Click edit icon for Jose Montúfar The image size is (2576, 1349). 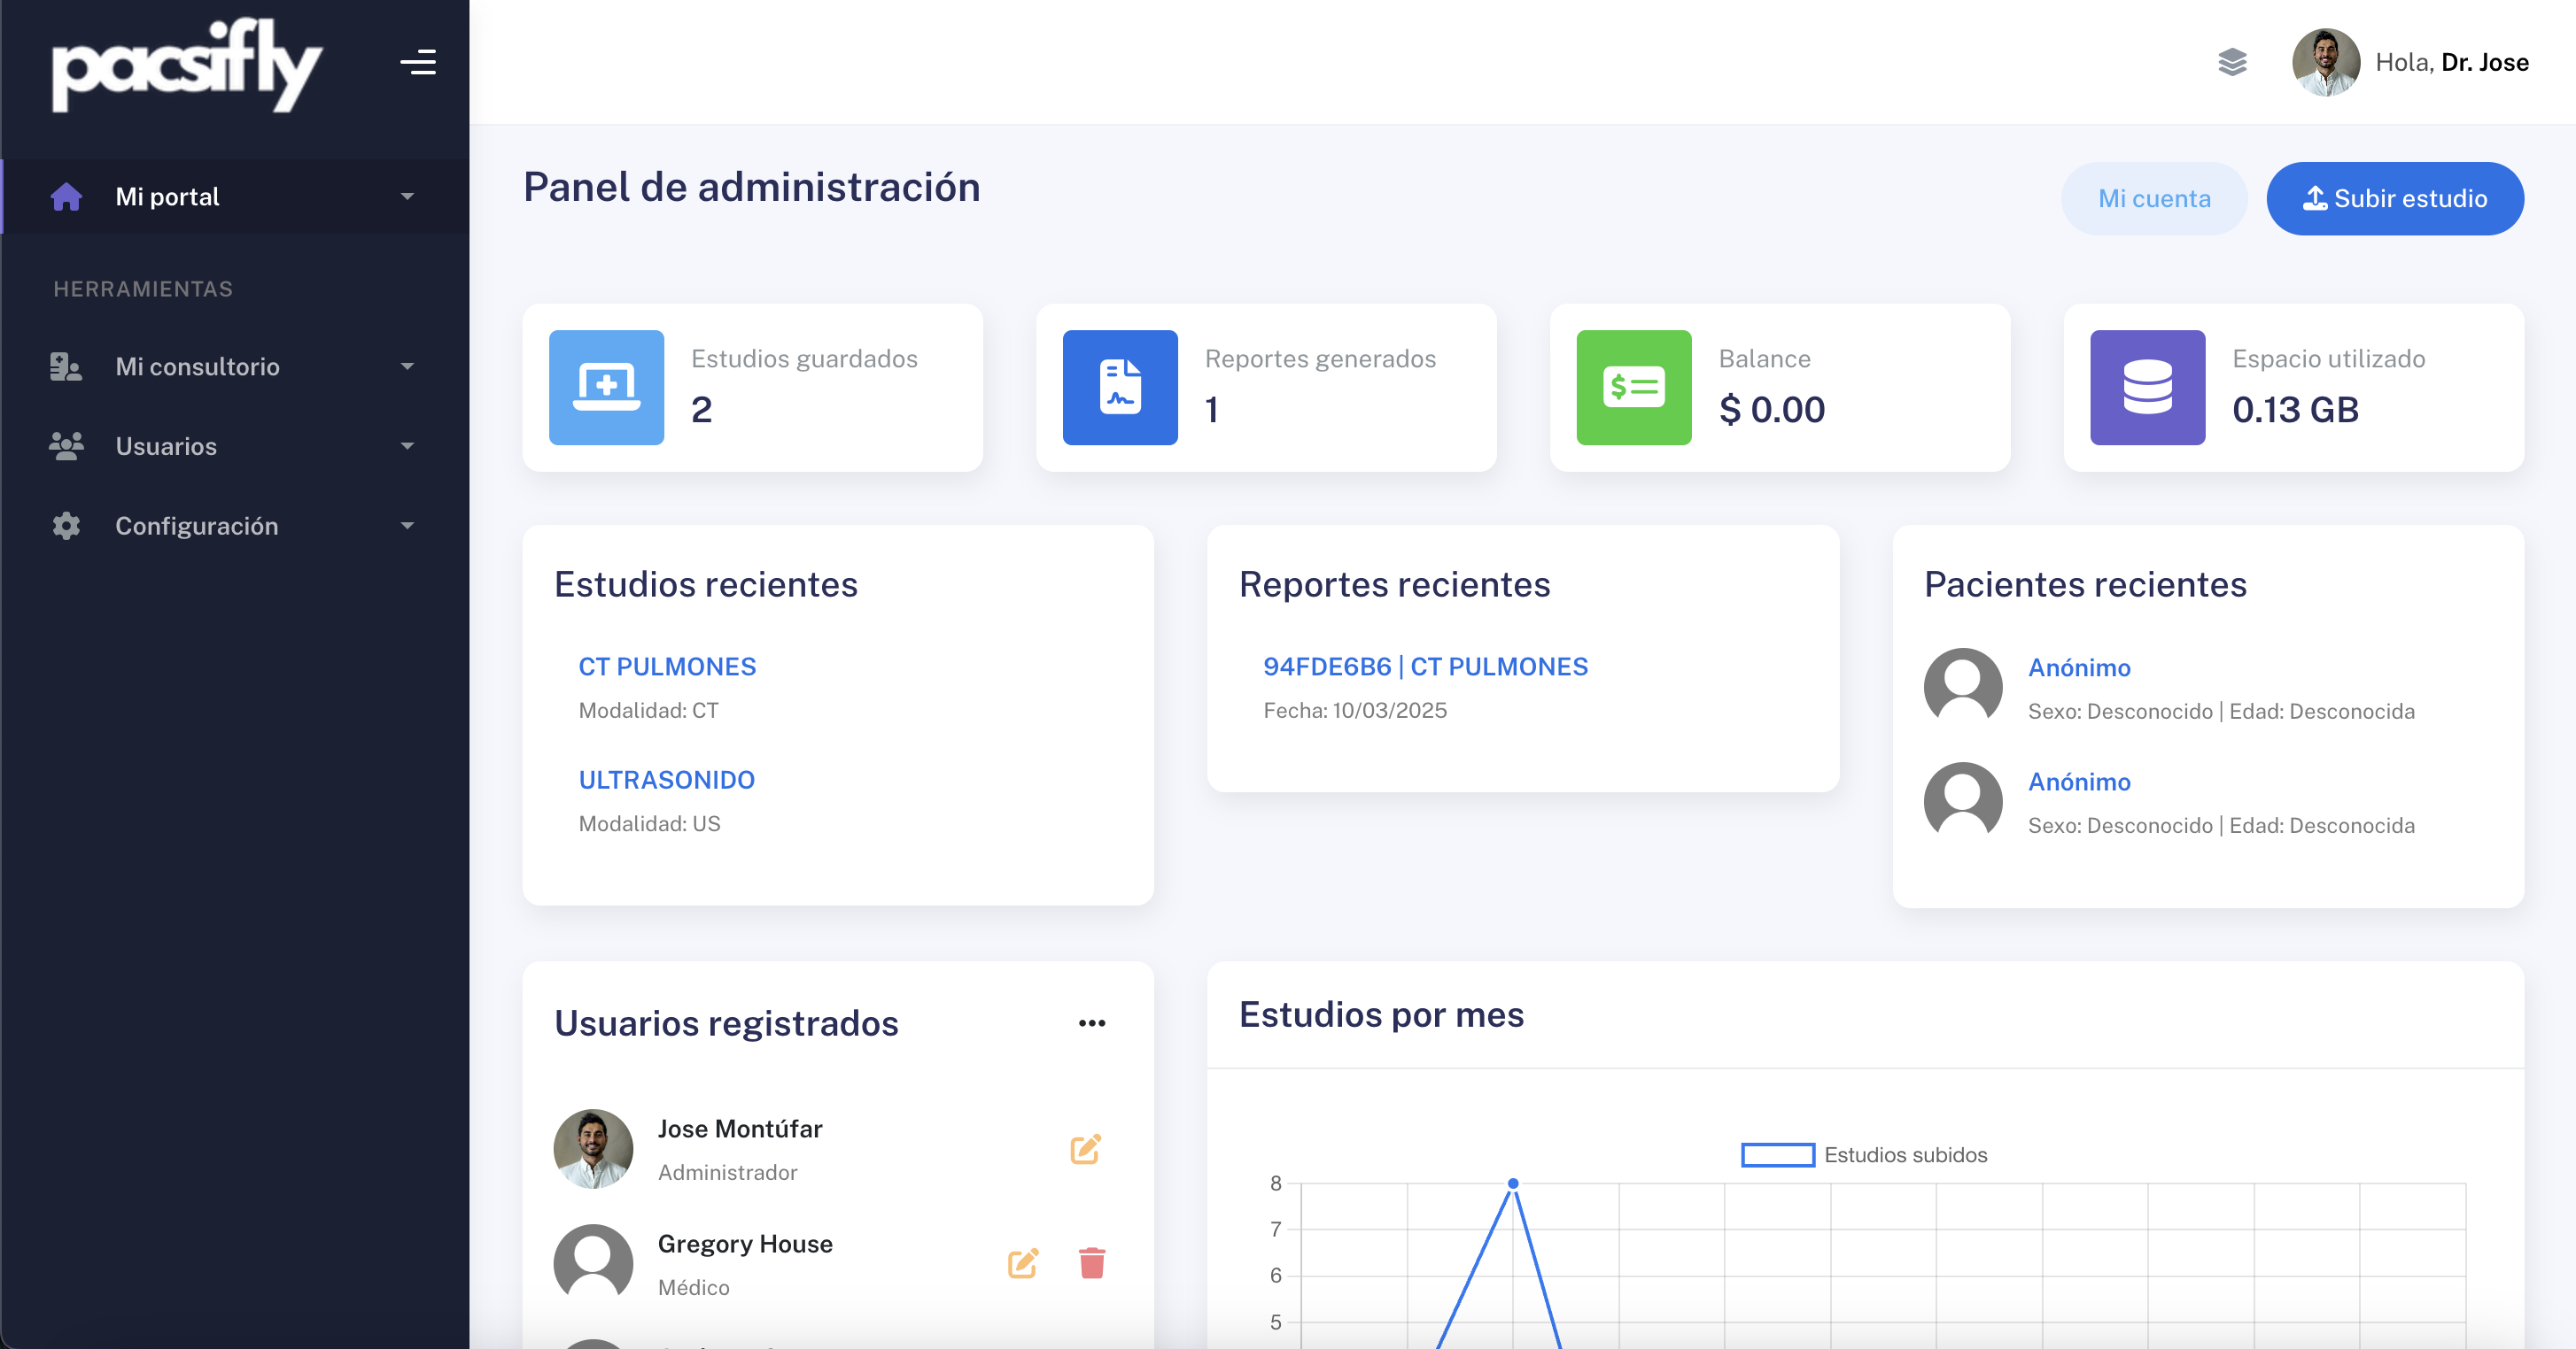[1085, 1149]
